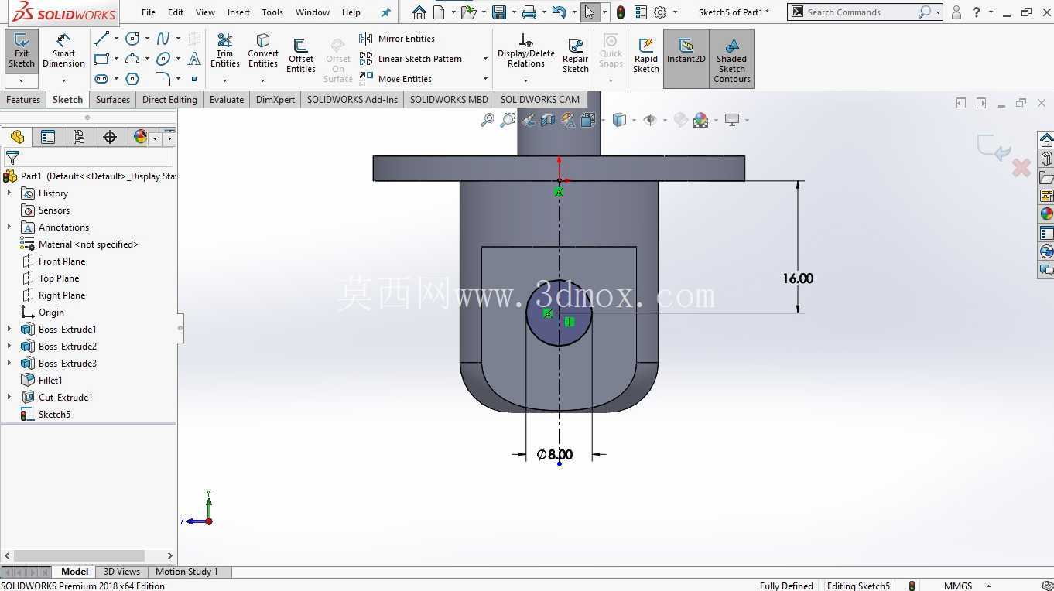Switch to the DimXpertManager tab icon

point(110,137)
